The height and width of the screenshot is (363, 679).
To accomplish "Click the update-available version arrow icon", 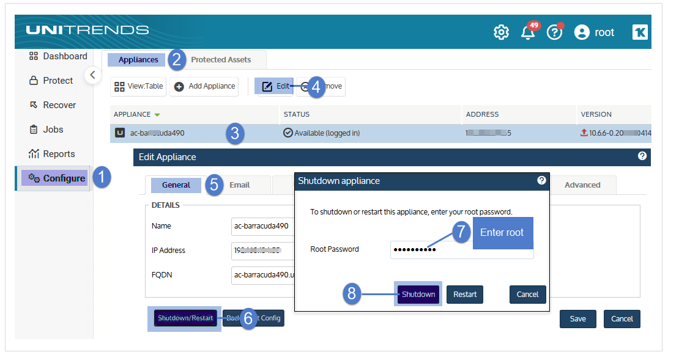I will [x=584, y=133].
